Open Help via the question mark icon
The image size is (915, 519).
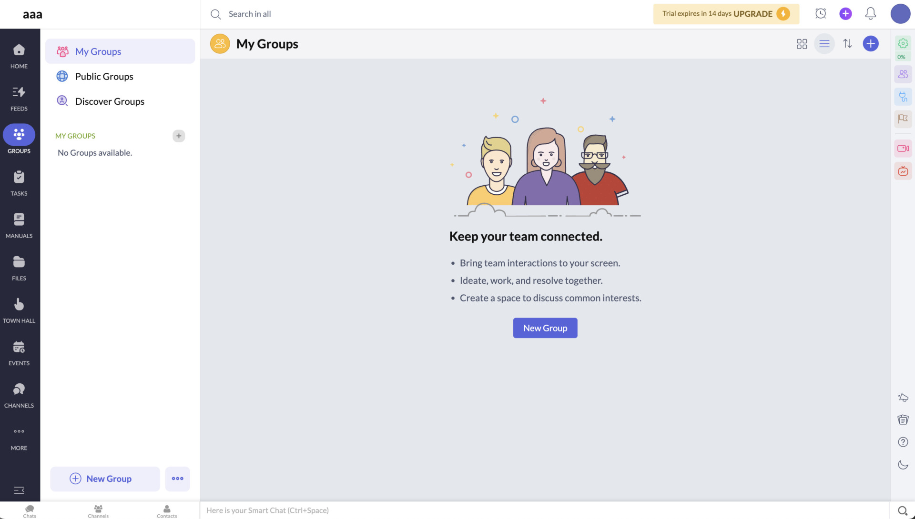pos(903,442)
